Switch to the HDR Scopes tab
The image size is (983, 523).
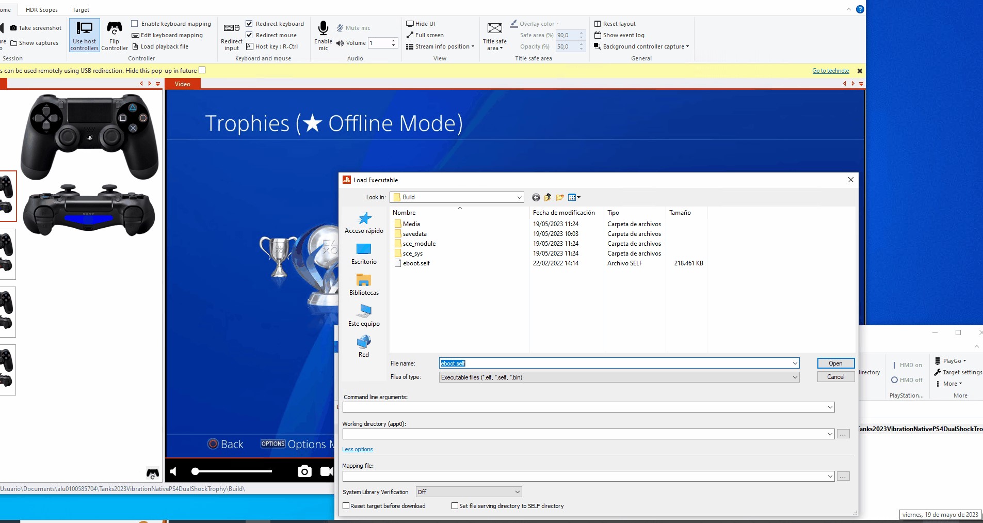(x=42, y=10)
